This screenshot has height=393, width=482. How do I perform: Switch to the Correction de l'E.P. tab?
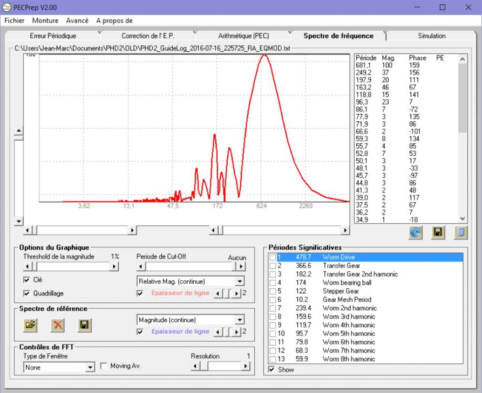coord(148,36)
